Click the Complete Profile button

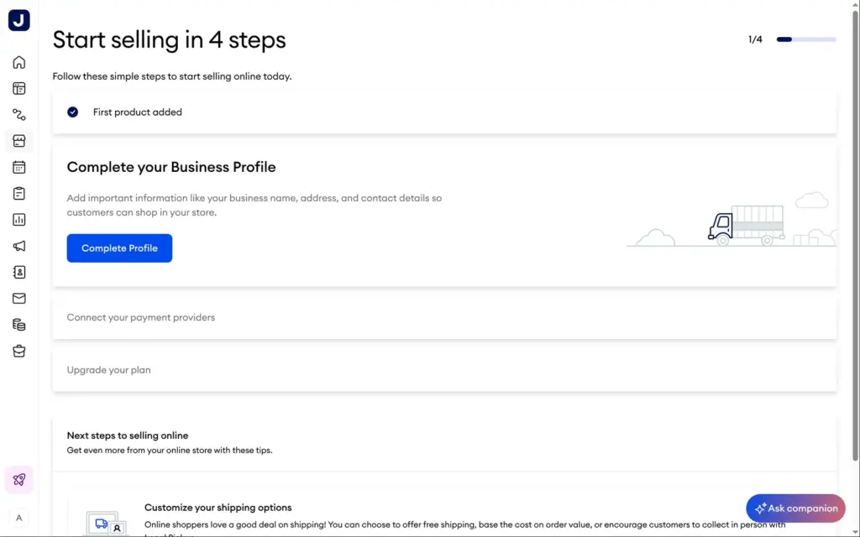pyautogui.click(x=119, y=248)
